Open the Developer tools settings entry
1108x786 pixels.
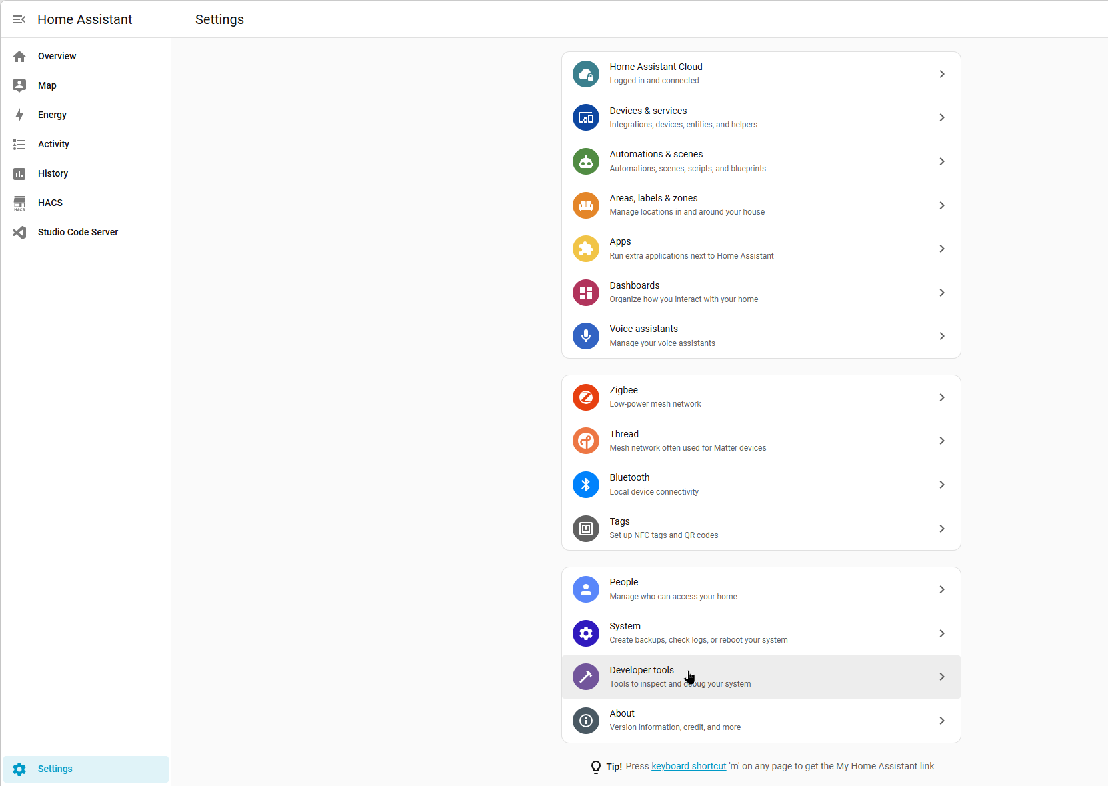(x=761, y=677)
